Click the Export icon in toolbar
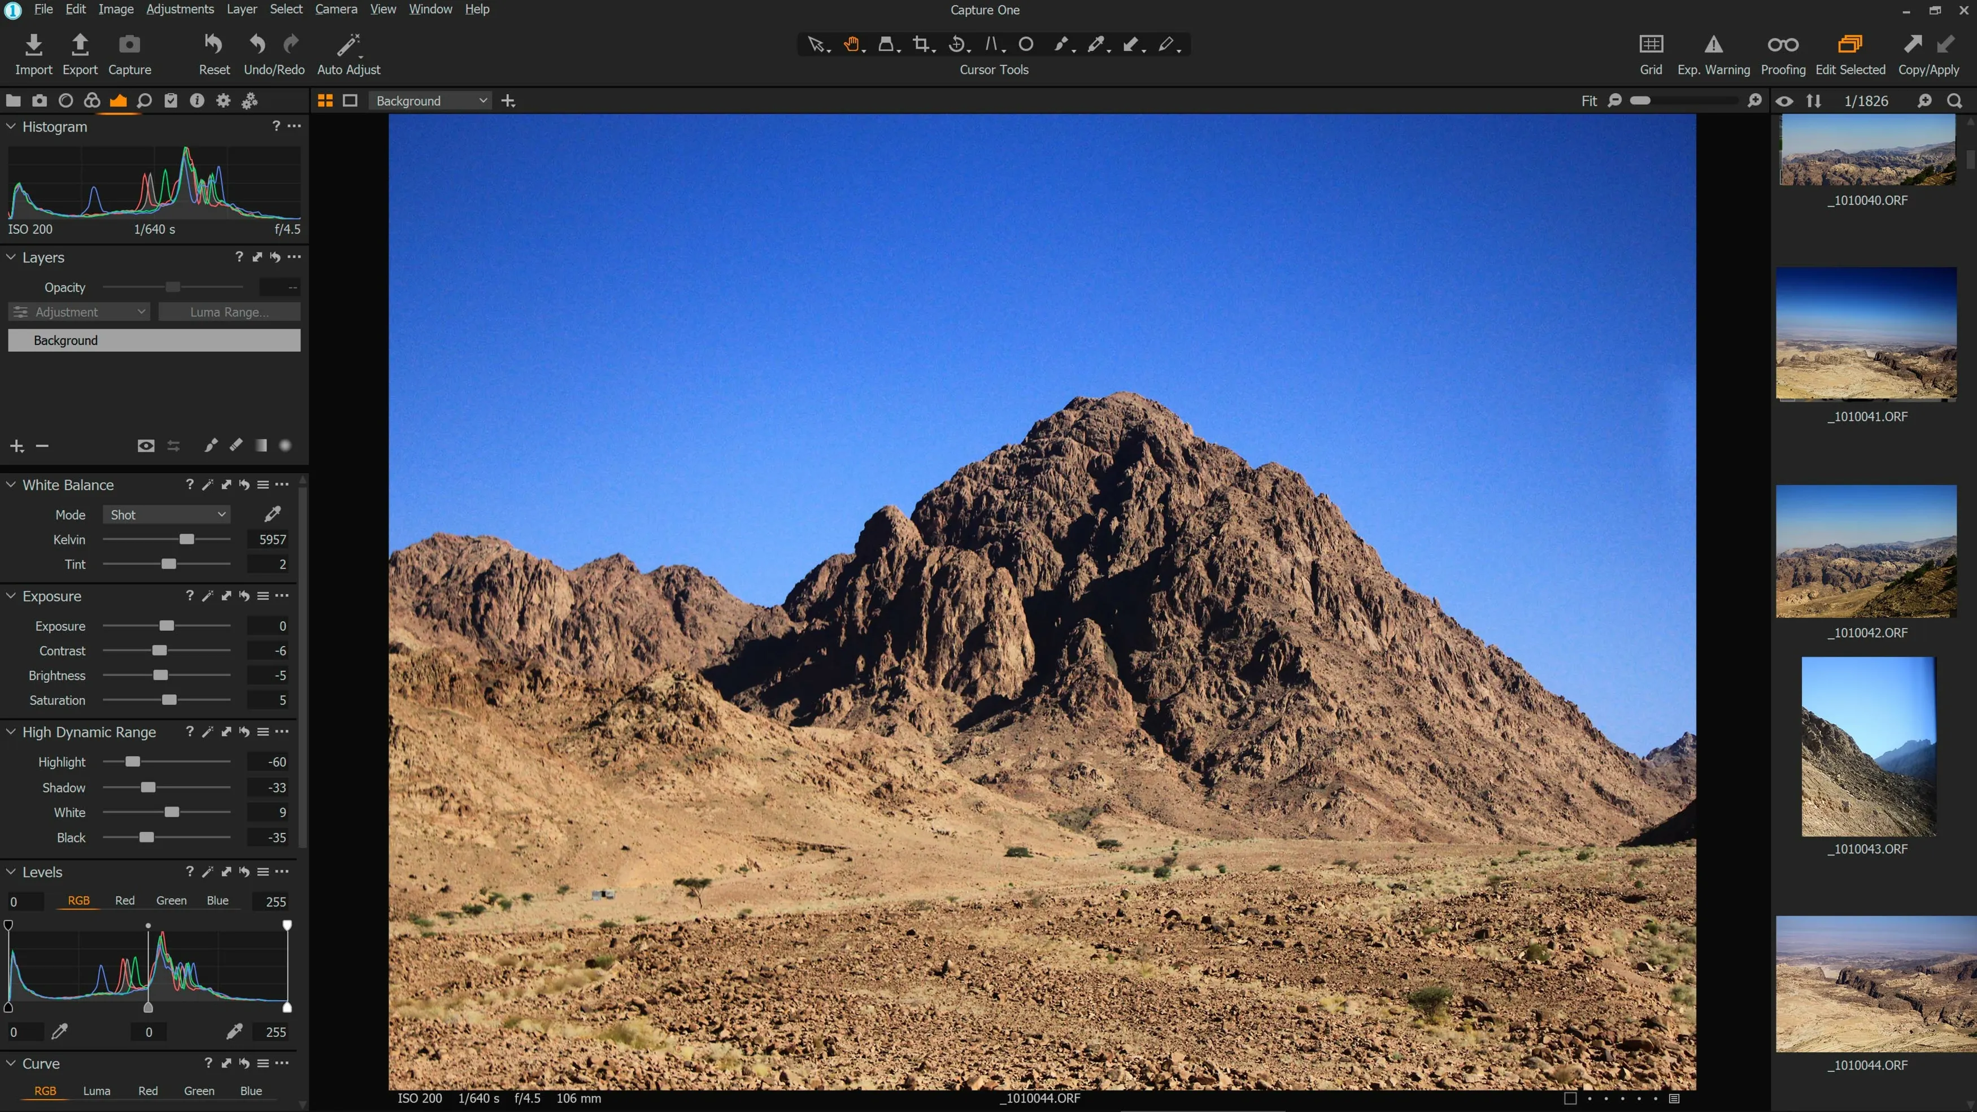This screenshot has height=1112, width=1977. click(x=80, y=45)
